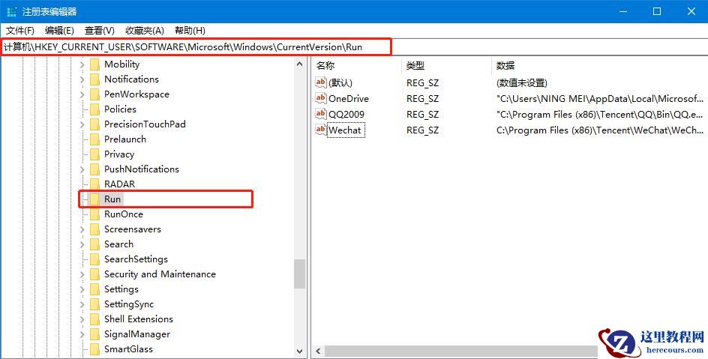This screenshot has width=708, height=359.
Task: Click the RADAR folder icon
Action: click(94, 184)
